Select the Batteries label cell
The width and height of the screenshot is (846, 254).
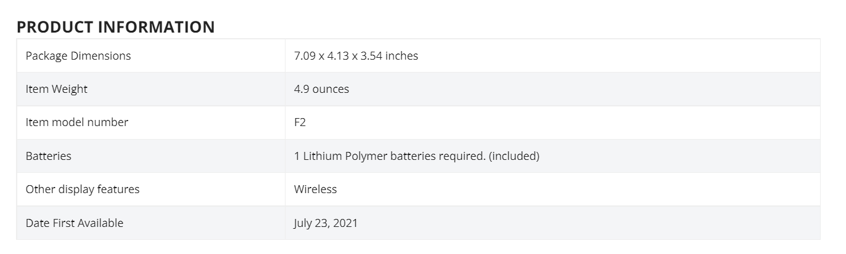tap(151, 156)
